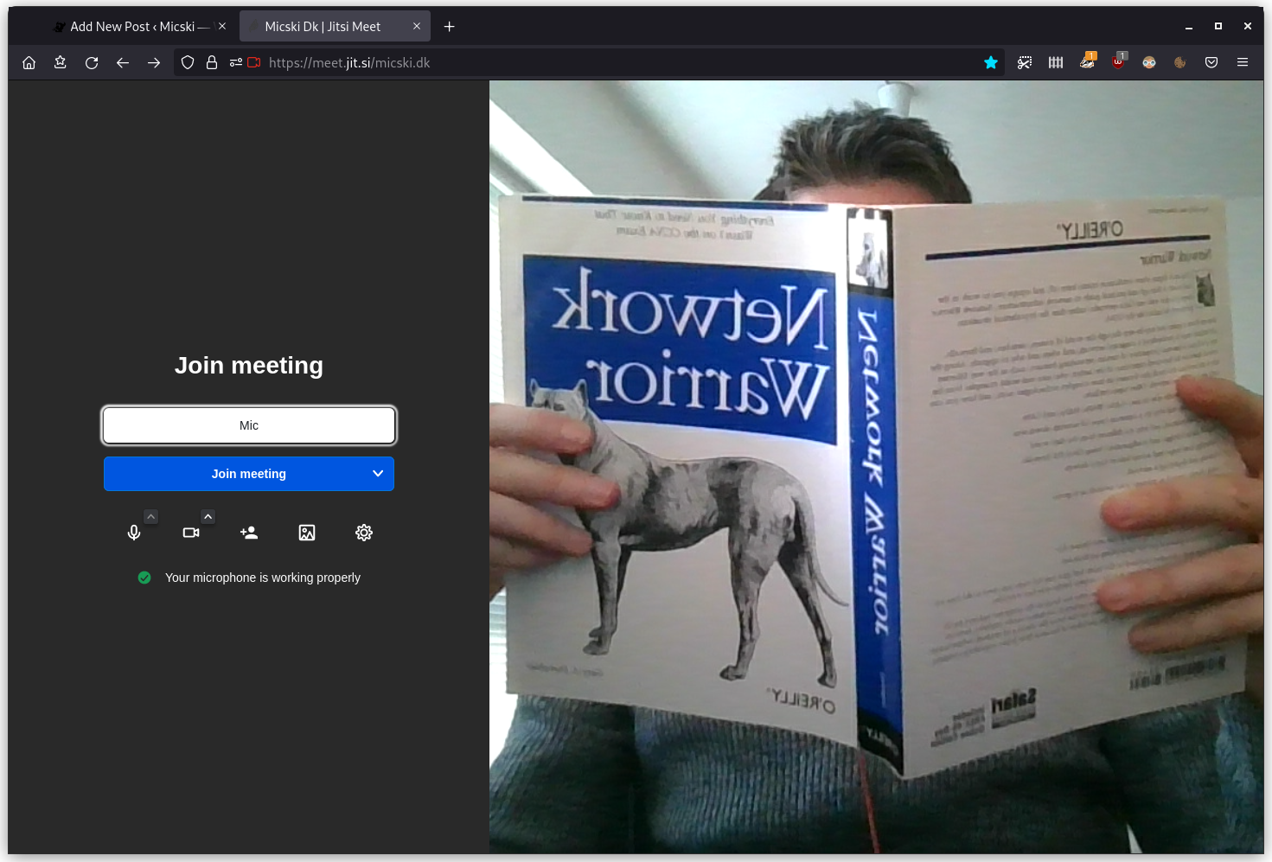Image resolution: width=1272 pixels, height=862 pixels.
Task: Click the red camera sharing indicator
Action: pos(254,62)
